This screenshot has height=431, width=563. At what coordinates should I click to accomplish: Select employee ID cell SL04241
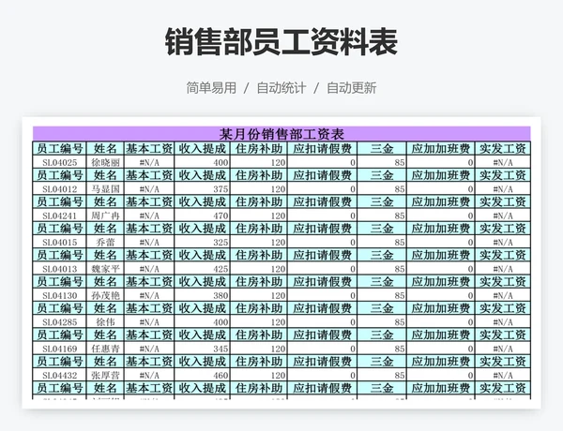tap(60, 215)
